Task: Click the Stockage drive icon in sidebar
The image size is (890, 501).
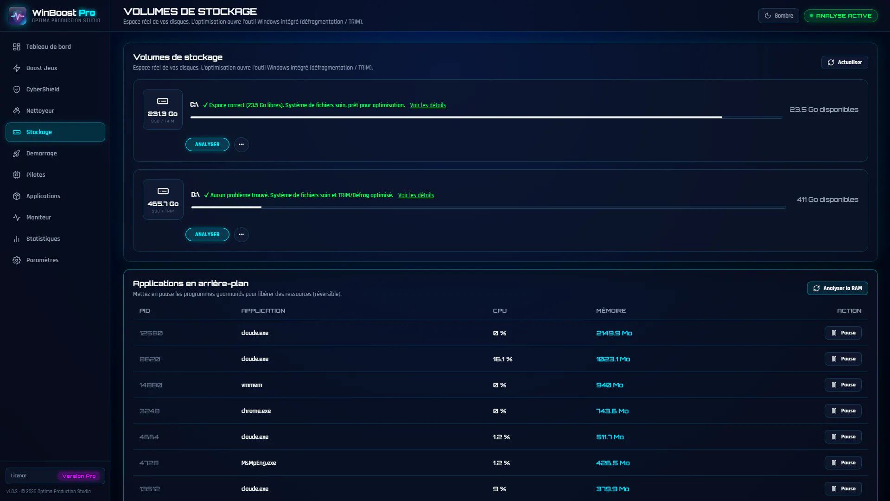Action: click(17, 132)
